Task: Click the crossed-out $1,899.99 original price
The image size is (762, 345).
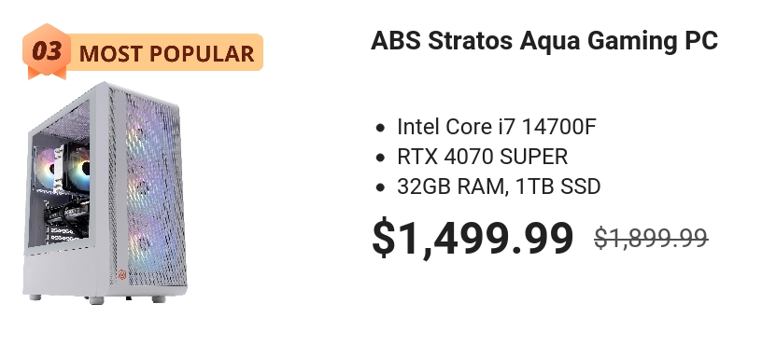Action: (651, 239)
